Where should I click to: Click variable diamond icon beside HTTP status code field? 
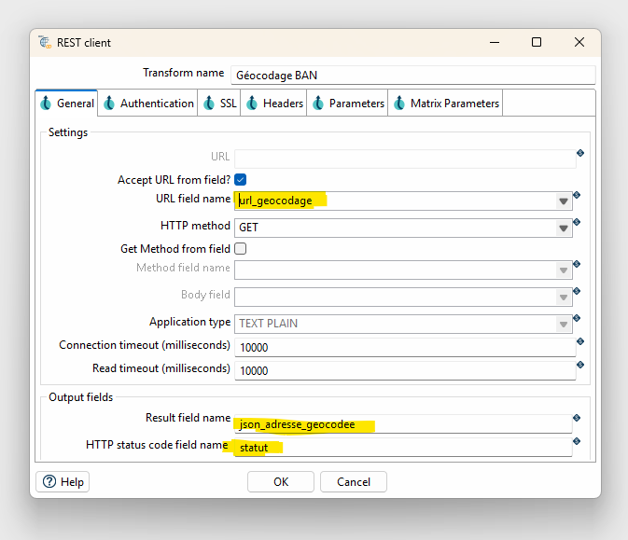(x=577, y=441)
